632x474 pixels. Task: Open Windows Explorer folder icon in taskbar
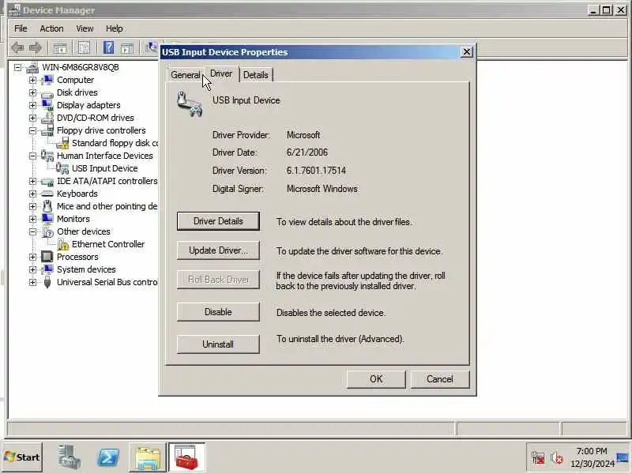point(148,458)
